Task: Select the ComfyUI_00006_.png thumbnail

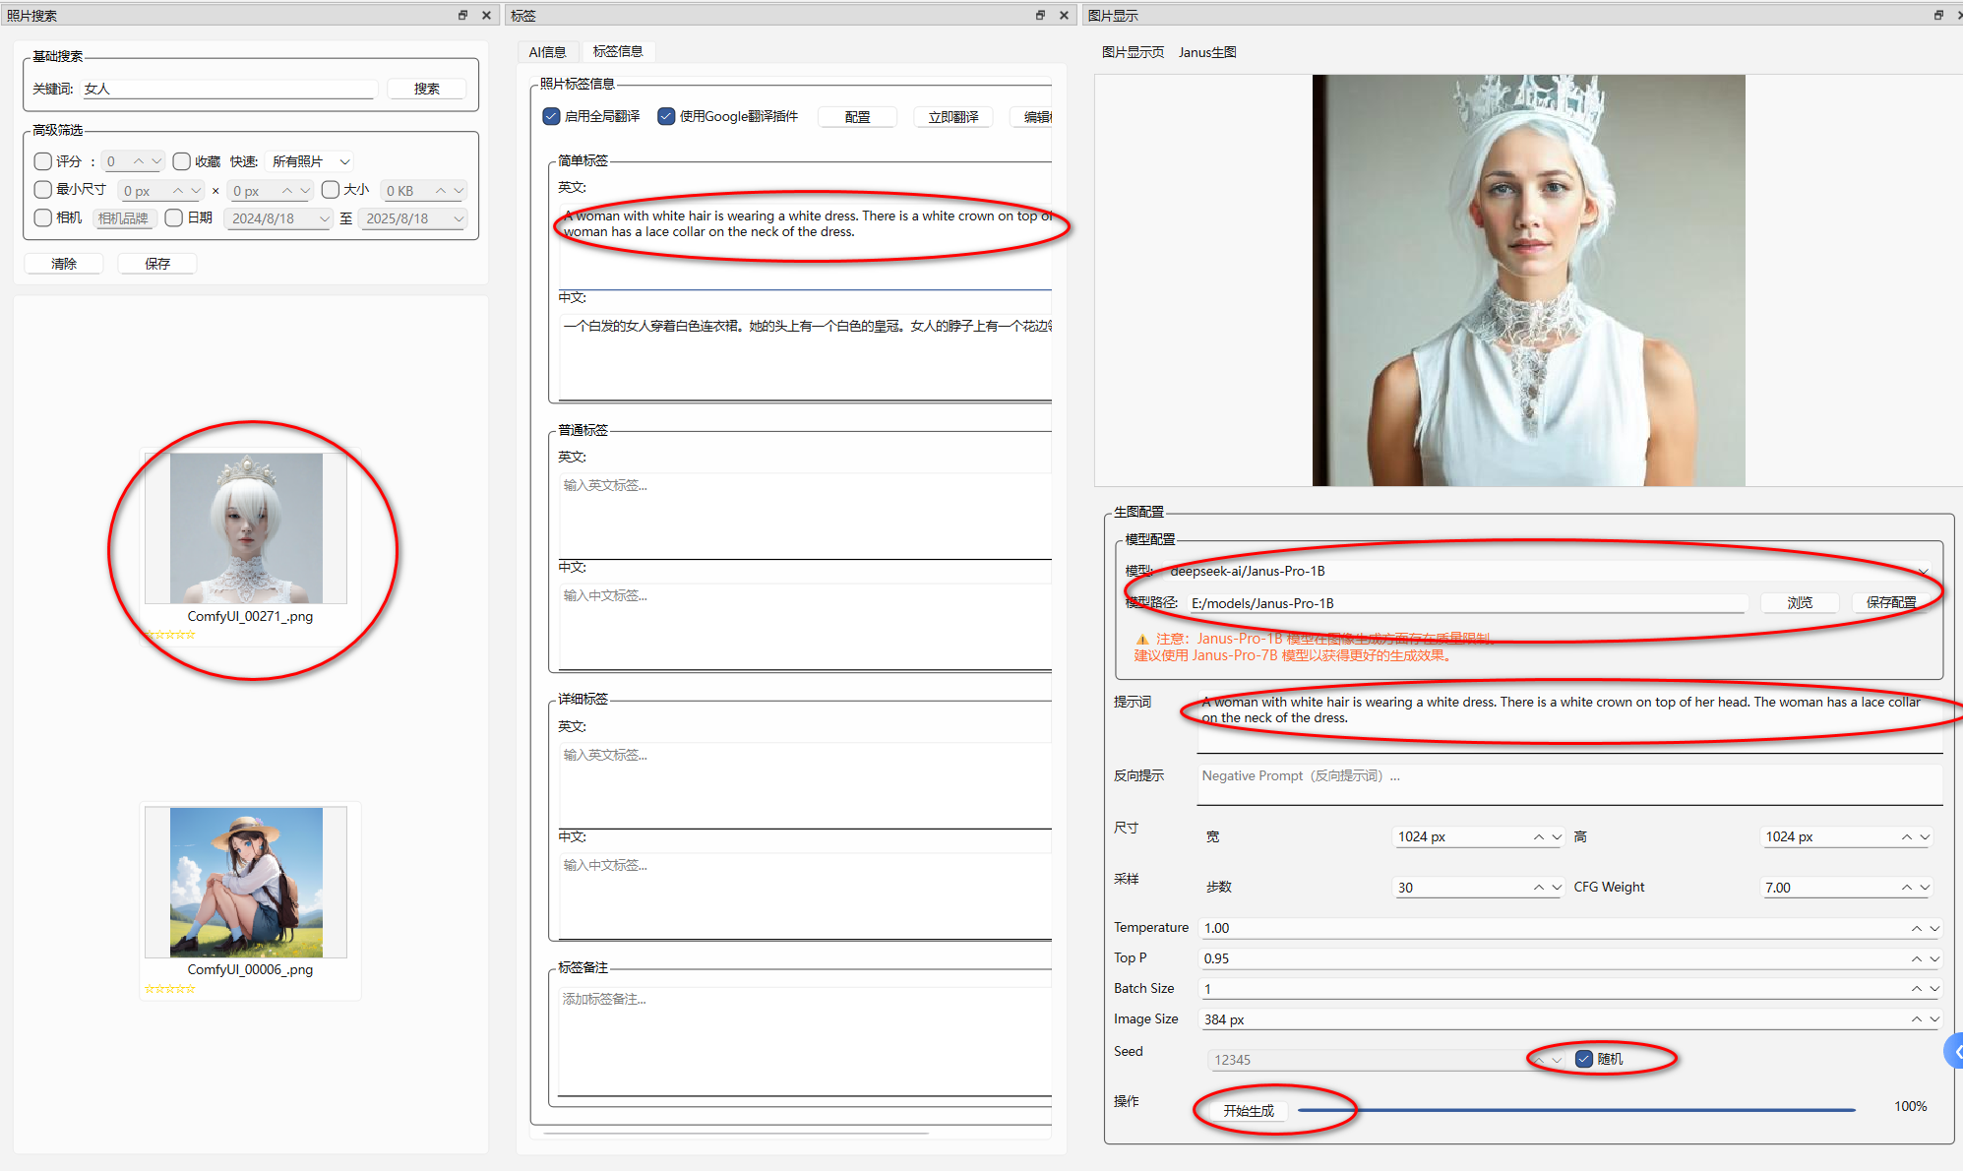Action: 246,883
